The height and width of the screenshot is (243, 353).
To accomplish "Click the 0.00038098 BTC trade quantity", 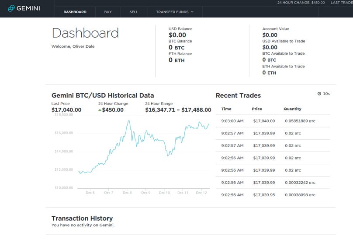I will click(299, 195).
